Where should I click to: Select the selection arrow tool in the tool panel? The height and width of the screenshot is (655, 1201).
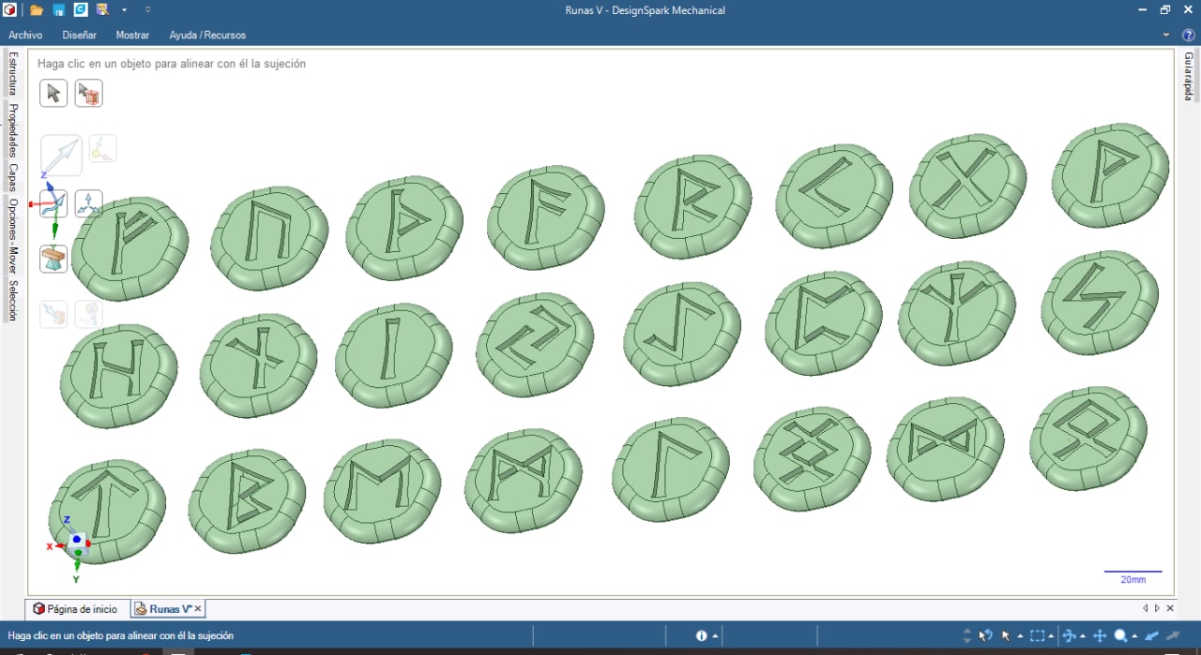pyautogui.click(x=53, y=93)
